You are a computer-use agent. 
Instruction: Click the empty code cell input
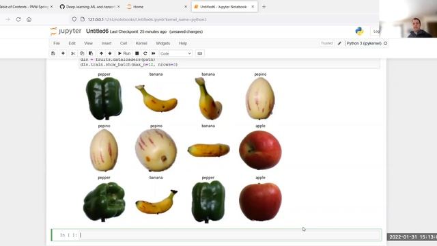click(230, 235)
